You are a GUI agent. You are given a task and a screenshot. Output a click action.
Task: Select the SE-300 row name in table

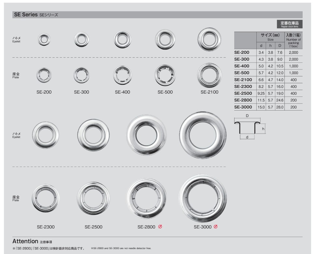pyautogui.click(x=242, y=59)
